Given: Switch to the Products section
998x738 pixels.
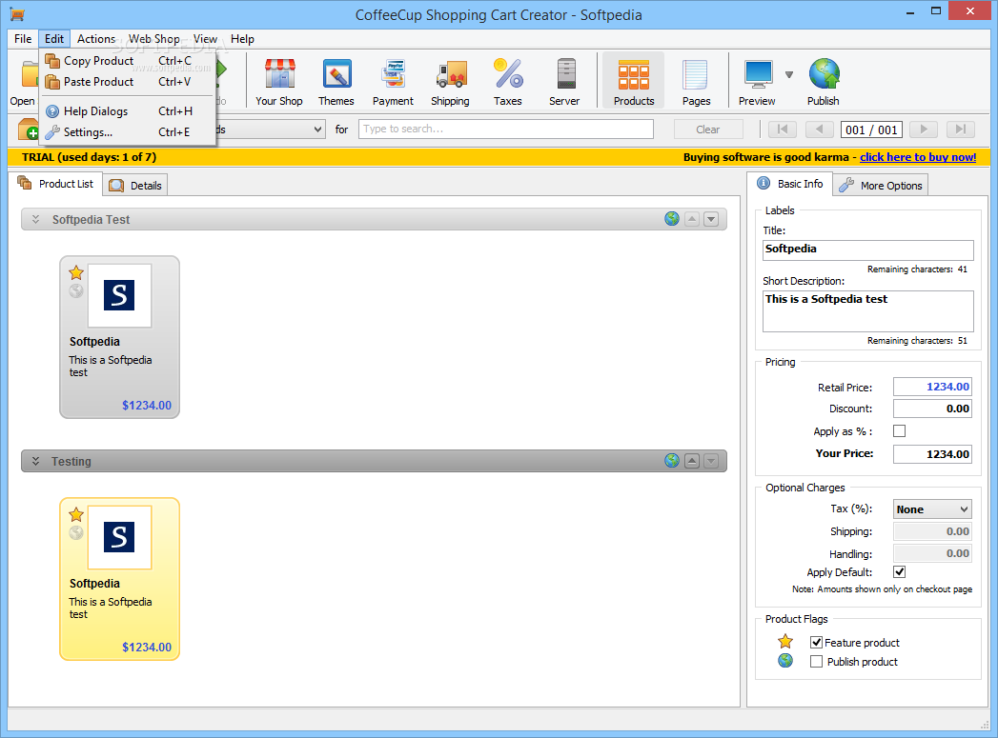Looking at the screenshot, I should pos(633,81).
